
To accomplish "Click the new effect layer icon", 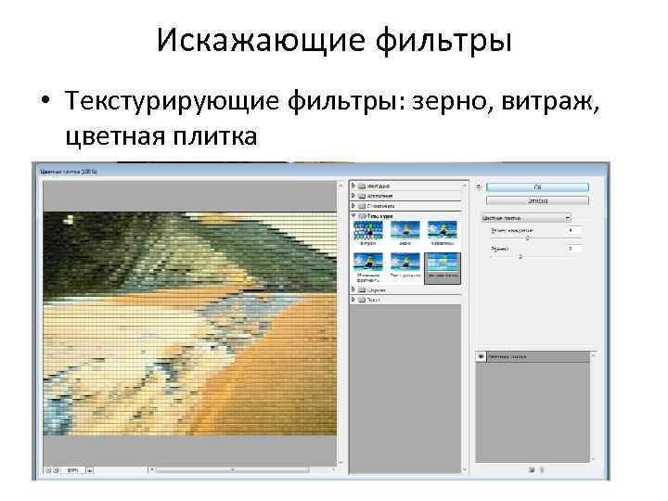I will coord(532,469).
